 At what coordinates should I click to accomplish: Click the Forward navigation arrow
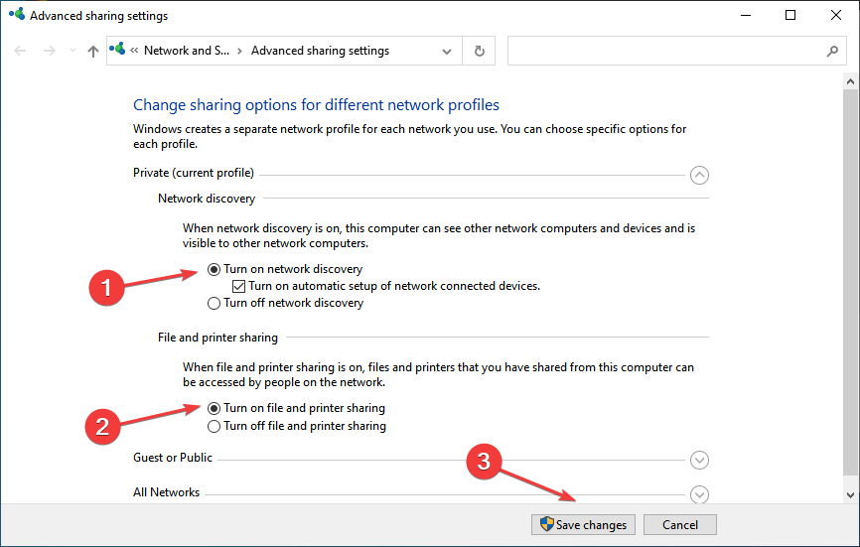(x=48, y=51)
